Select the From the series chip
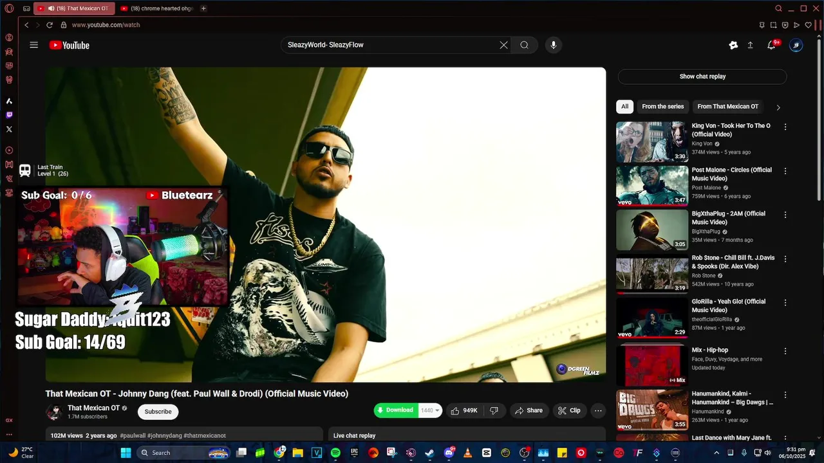 click(662, 107)
